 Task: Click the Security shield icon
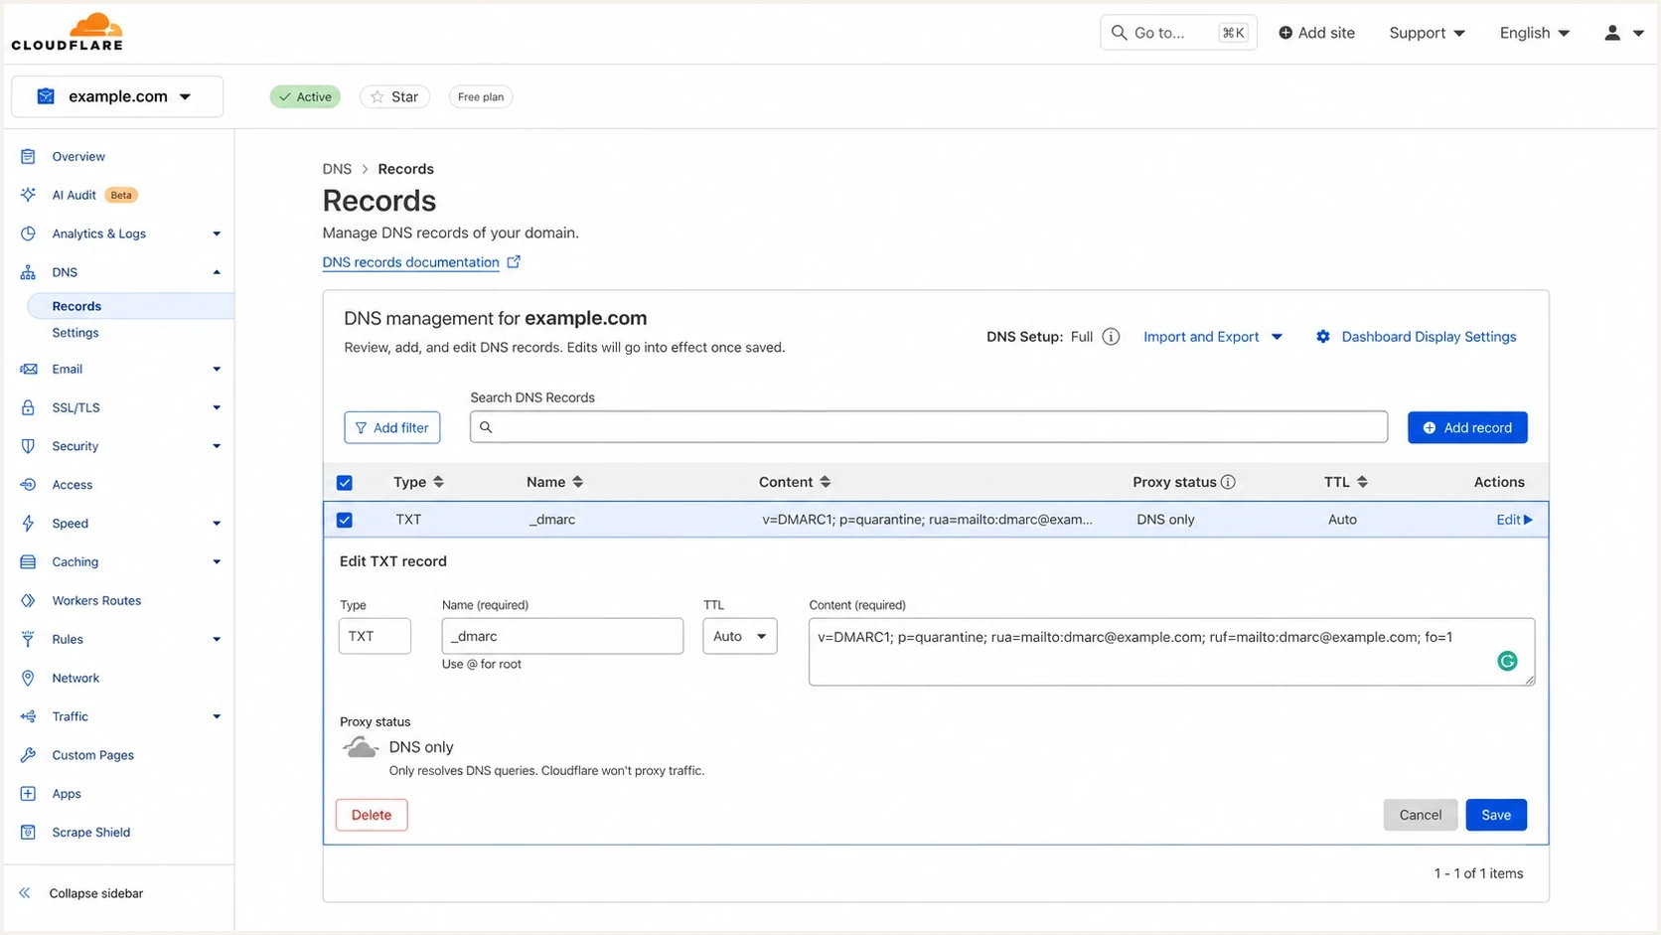(28, 446)
